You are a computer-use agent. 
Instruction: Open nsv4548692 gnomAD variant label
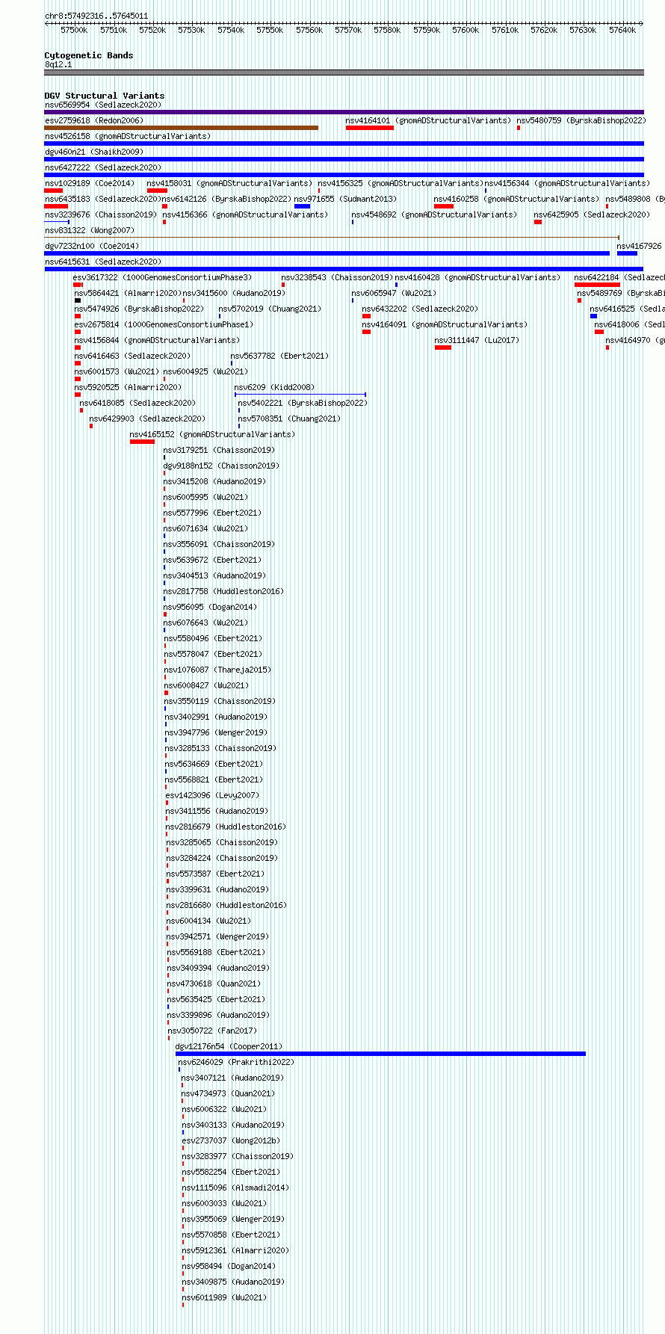click(x=434, y=214)
